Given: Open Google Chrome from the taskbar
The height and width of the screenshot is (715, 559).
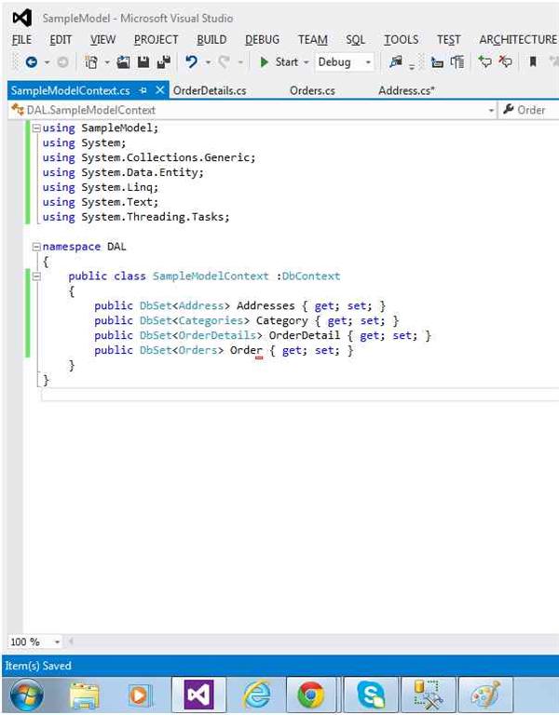Looking at the screenshot, I should pyautogui.click(x=311, y=695).
